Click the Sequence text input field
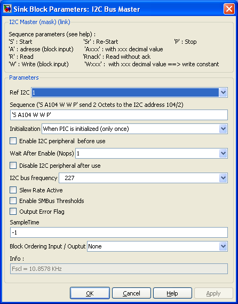Viewport: 238px width, 304px height. pos(119,115)
